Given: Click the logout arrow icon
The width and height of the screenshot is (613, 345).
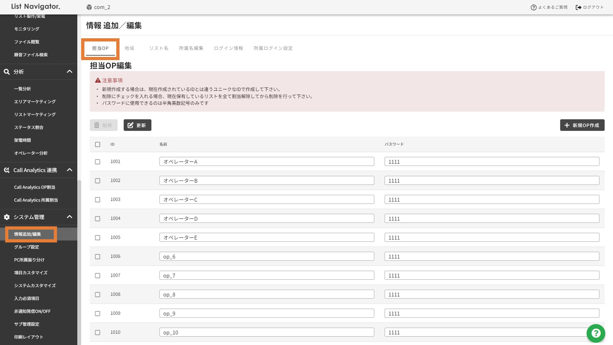Looking at the screenshot, I should pos(579,7).
